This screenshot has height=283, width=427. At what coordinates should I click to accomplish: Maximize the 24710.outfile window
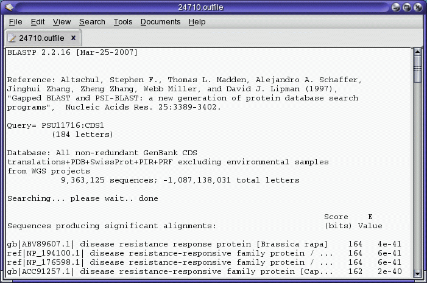coord(408,7)
